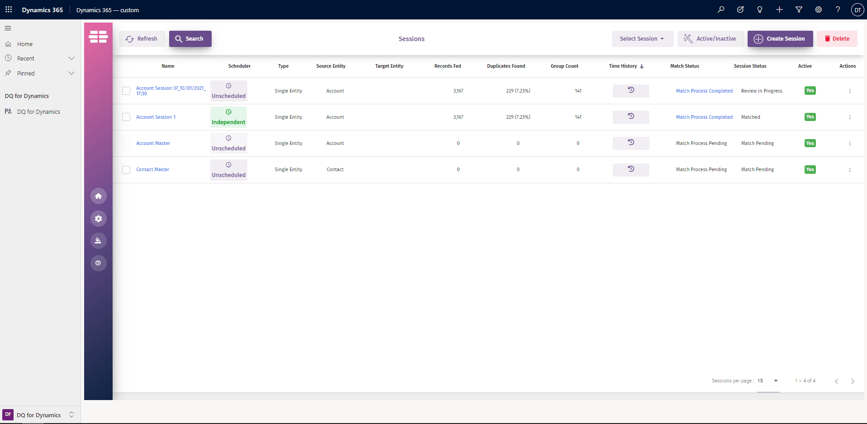Go to Home in left navigation
Image resolution: width=867 pixels, height=424 pixels.
pyautogui.click(x=25, y=44)
